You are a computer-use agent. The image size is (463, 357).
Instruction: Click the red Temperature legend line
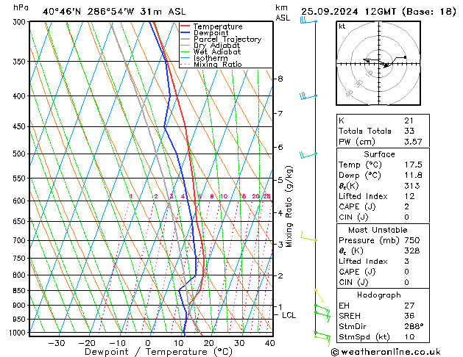[186, 26]
